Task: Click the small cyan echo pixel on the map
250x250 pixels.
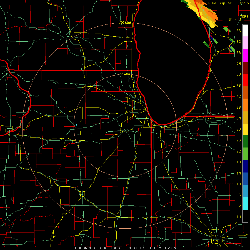Action: coord(77,125)
